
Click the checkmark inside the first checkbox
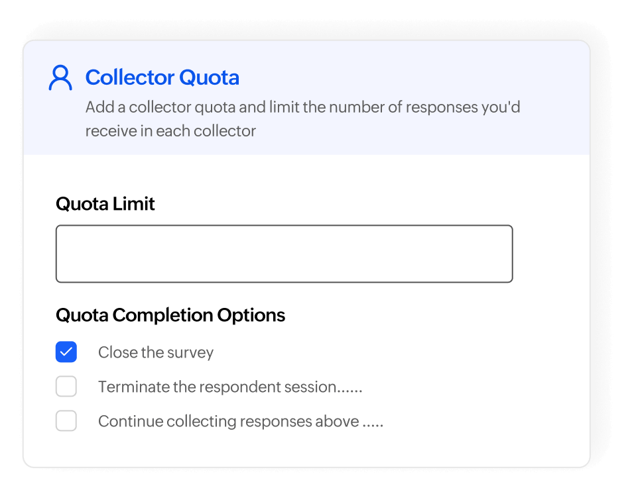coord(66,352)
